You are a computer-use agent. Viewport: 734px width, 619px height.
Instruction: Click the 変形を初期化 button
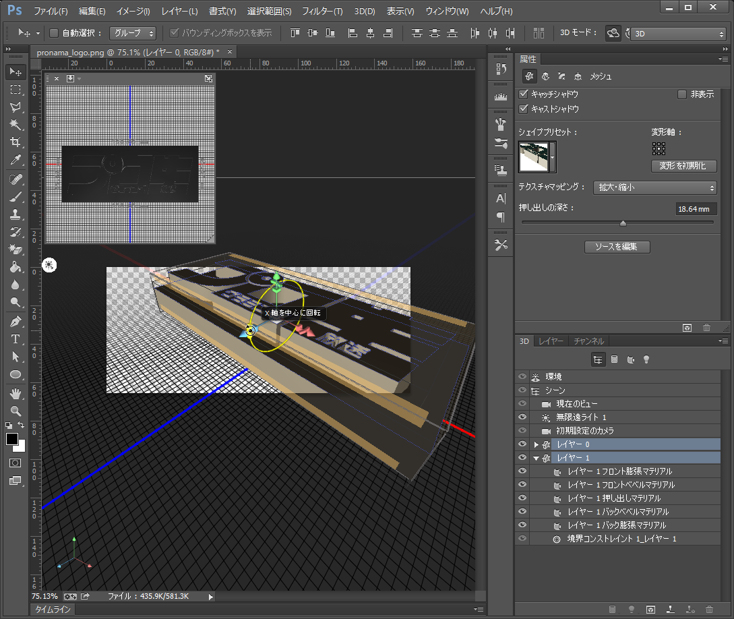pos(683,166)
